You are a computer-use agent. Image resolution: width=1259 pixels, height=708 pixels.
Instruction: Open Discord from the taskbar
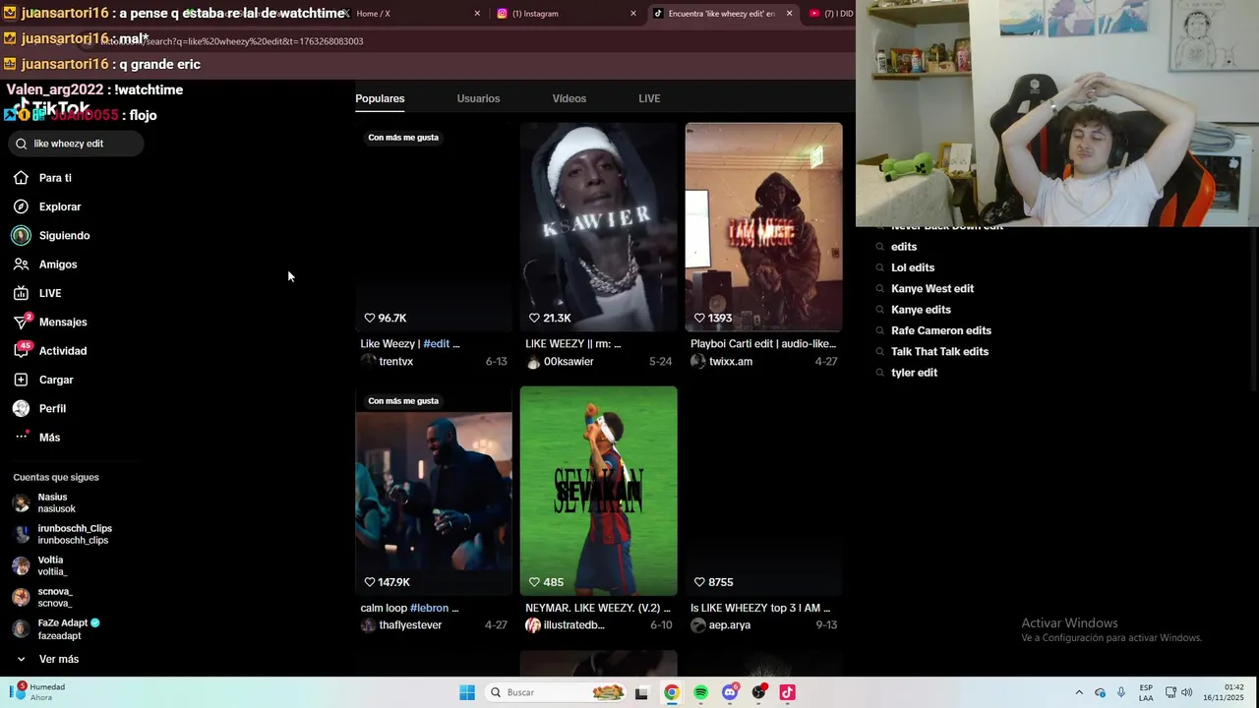click(730, 692)
